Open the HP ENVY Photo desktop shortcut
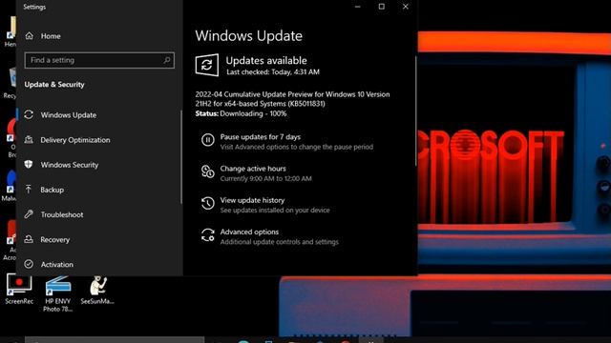Image resolution: width=611 pixels, height=343 pixels. 57,293
